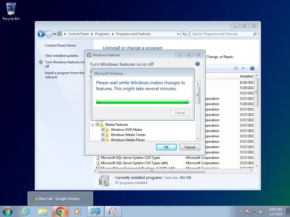
Task: Launch Internet Explorer from the taskbar
Action: 25,211
